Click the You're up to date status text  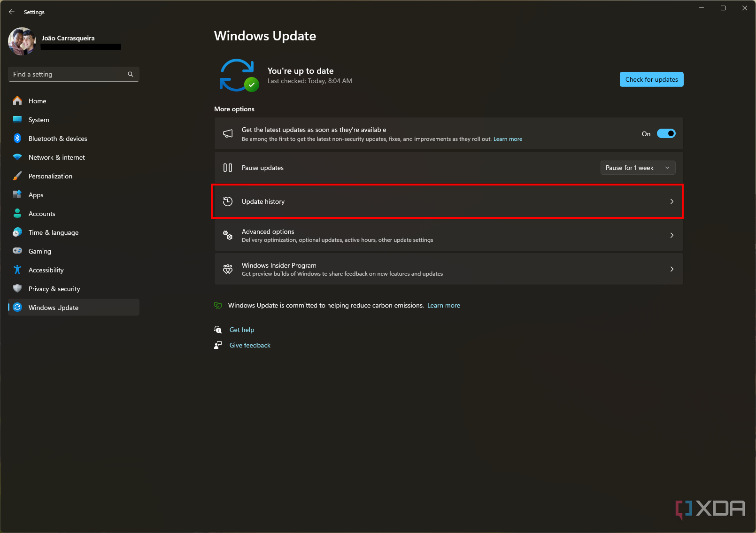click(301, 71)
